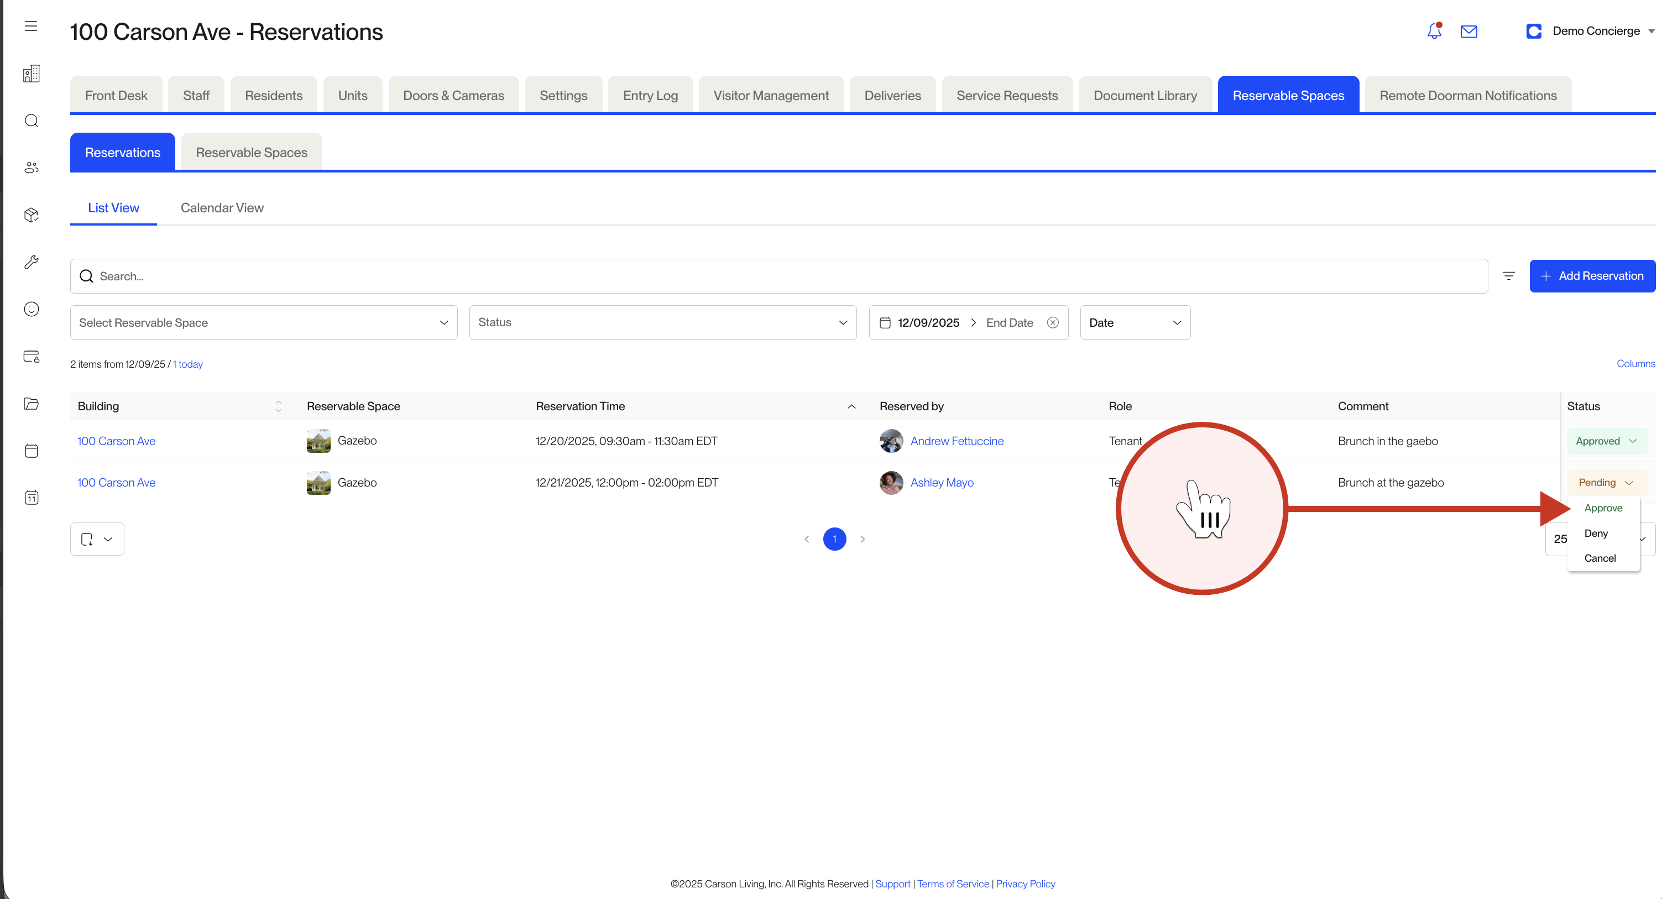Image resolution: width=1662 pixels, height=899 pixels.
Task: Open Ashley Mayo profile link
Action: tap(942, 482)
